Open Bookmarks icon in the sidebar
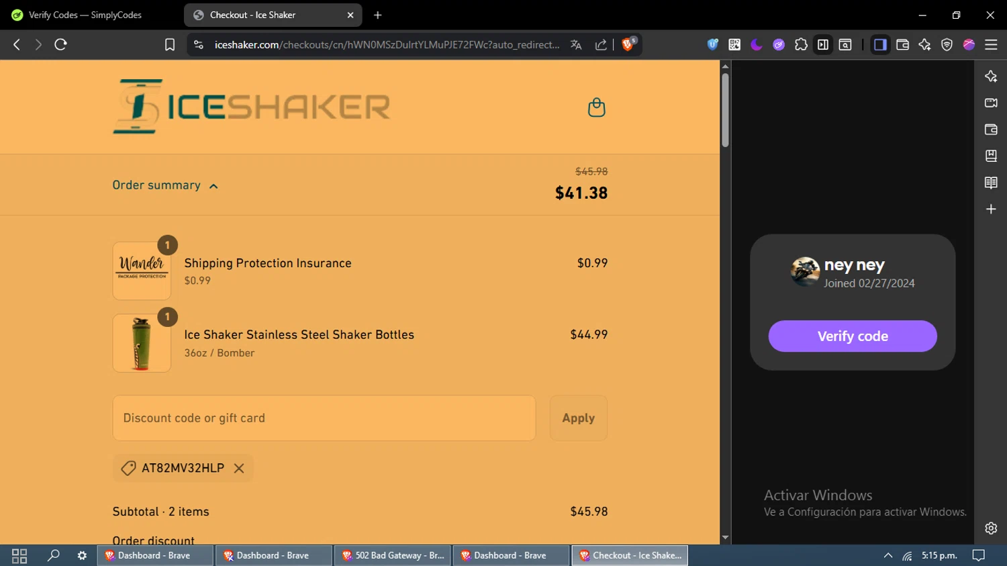Image resolution: width=1007 pixels, height=566 pixels. coord(991,156)
